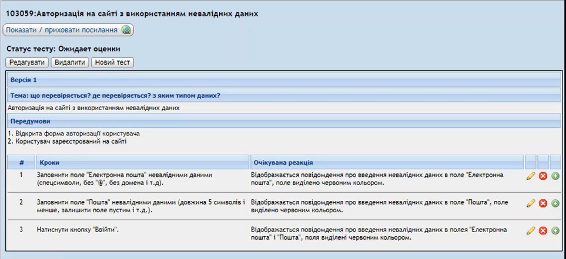Edit step 3 with the pencil icon
This screenshot has width=566, height=259.
point(531,230)
